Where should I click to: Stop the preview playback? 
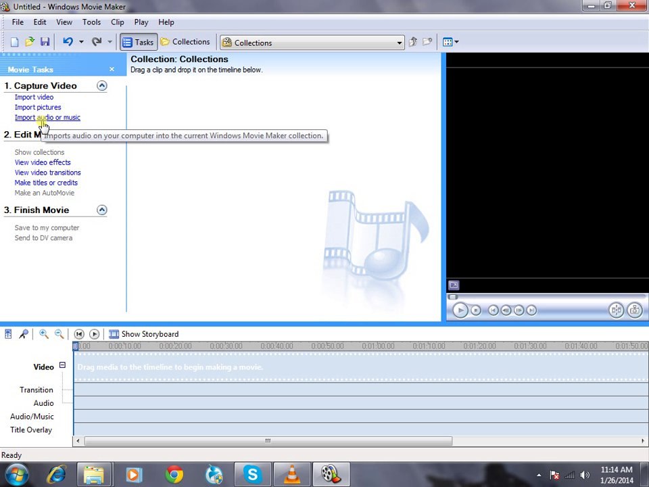(476, 310)
